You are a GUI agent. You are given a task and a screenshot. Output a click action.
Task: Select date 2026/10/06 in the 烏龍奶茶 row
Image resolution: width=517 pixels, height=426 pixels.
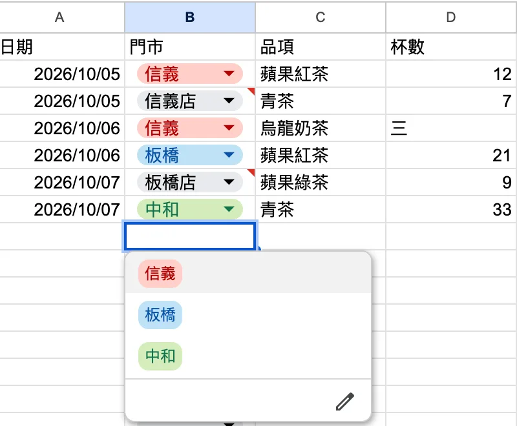[62, 128]
